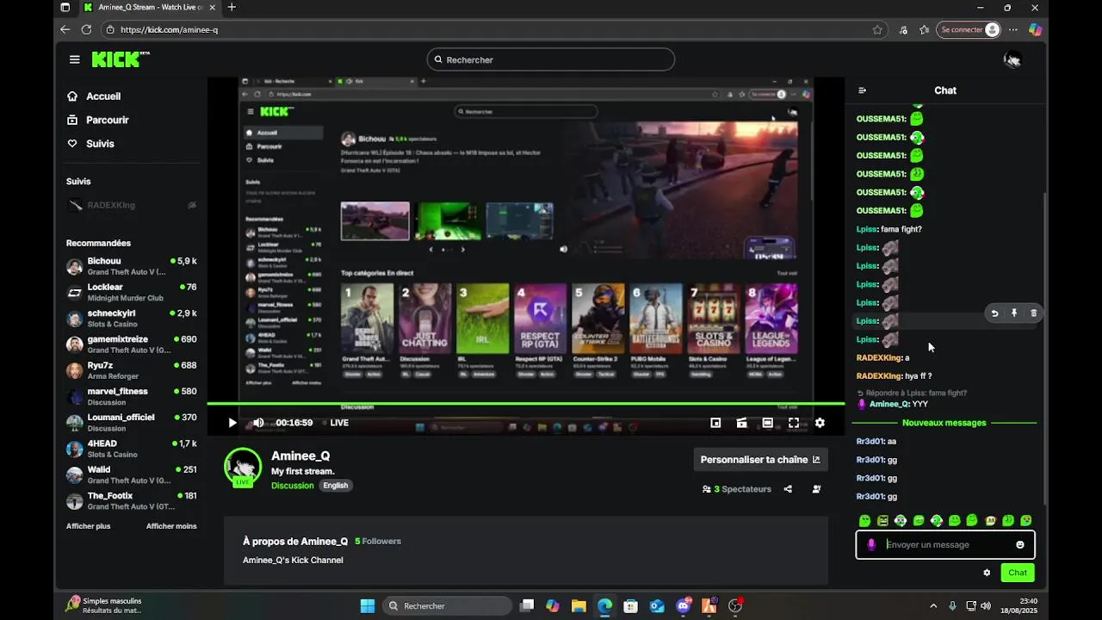Image resolution: width=1102 pixels, height=620 pixels.
Task: Open Aminee_Q channel avatar
Action: pyautogui.click(x=243, y=467)
